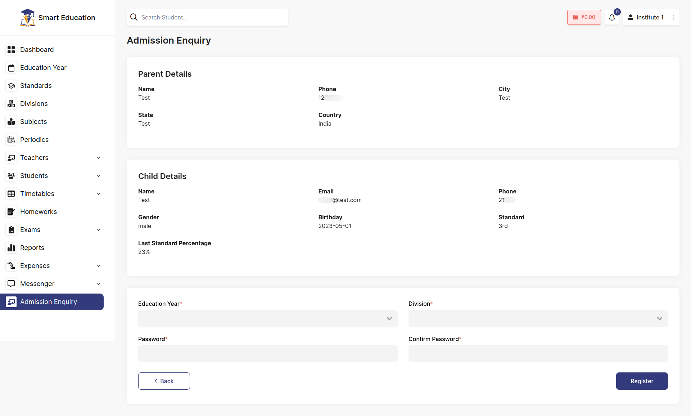Viewport: 691px width, 416px height.
Task: Click the Expenses hand-money icon
Action: tap(11, 266)
